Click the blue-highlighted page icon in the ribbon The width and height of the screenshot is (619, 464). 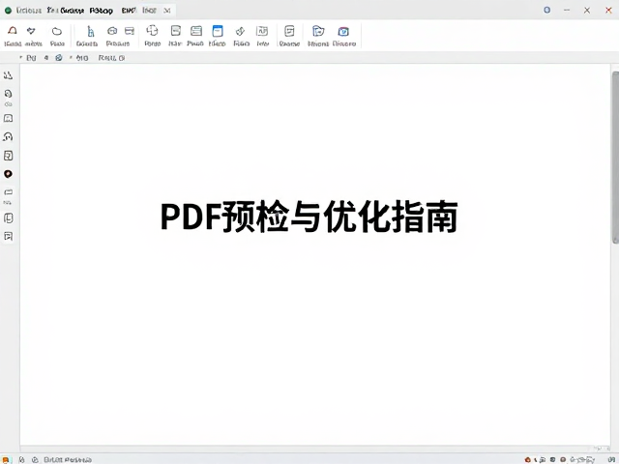[x=217, y=31]
